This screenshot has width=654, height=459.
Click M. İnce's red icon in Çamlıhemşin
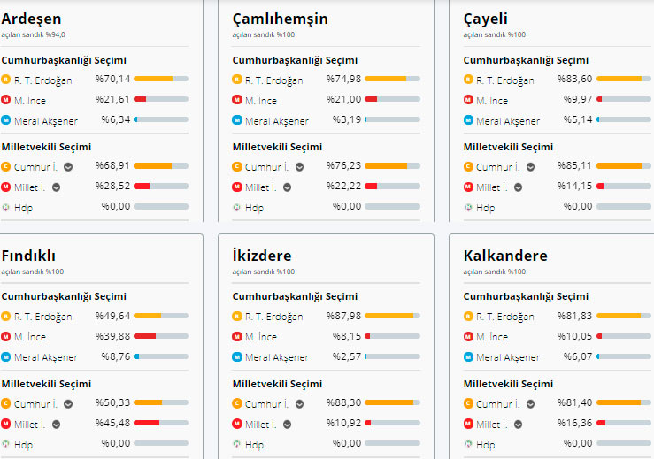click(237, 100)
